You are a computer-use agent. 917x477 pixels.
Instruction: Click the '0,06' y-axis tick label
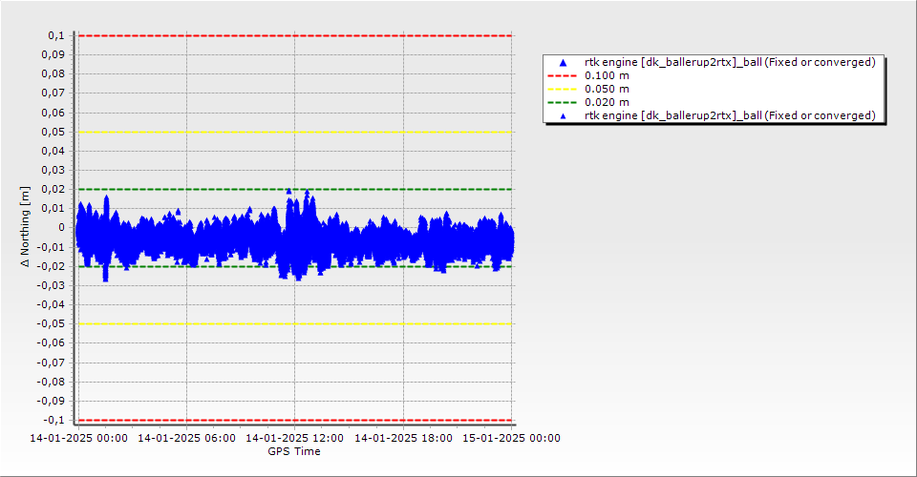53,113
